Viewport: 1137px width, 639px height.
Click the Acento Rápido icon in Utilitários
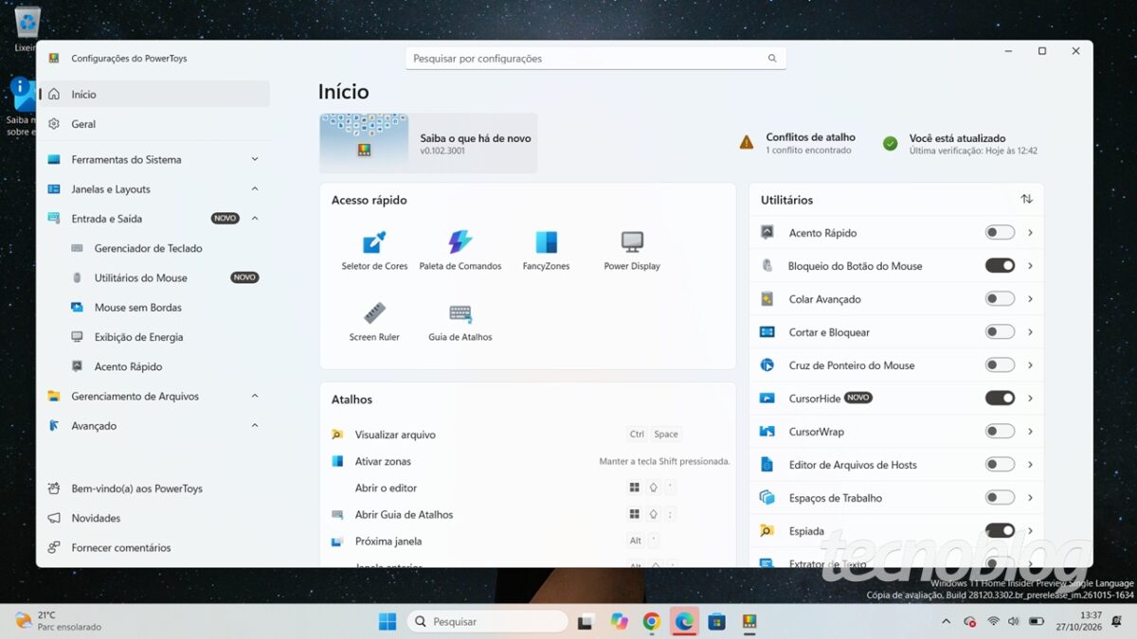(x=767, y=233)
